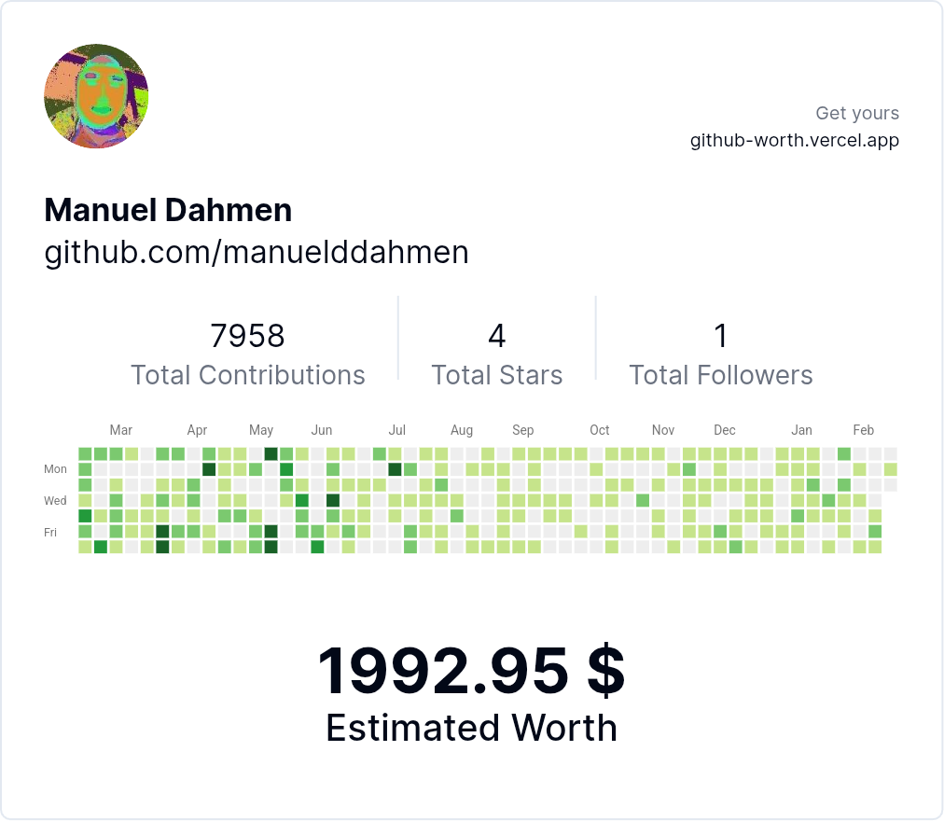Click the Total Contributions label

click(247, 375)
